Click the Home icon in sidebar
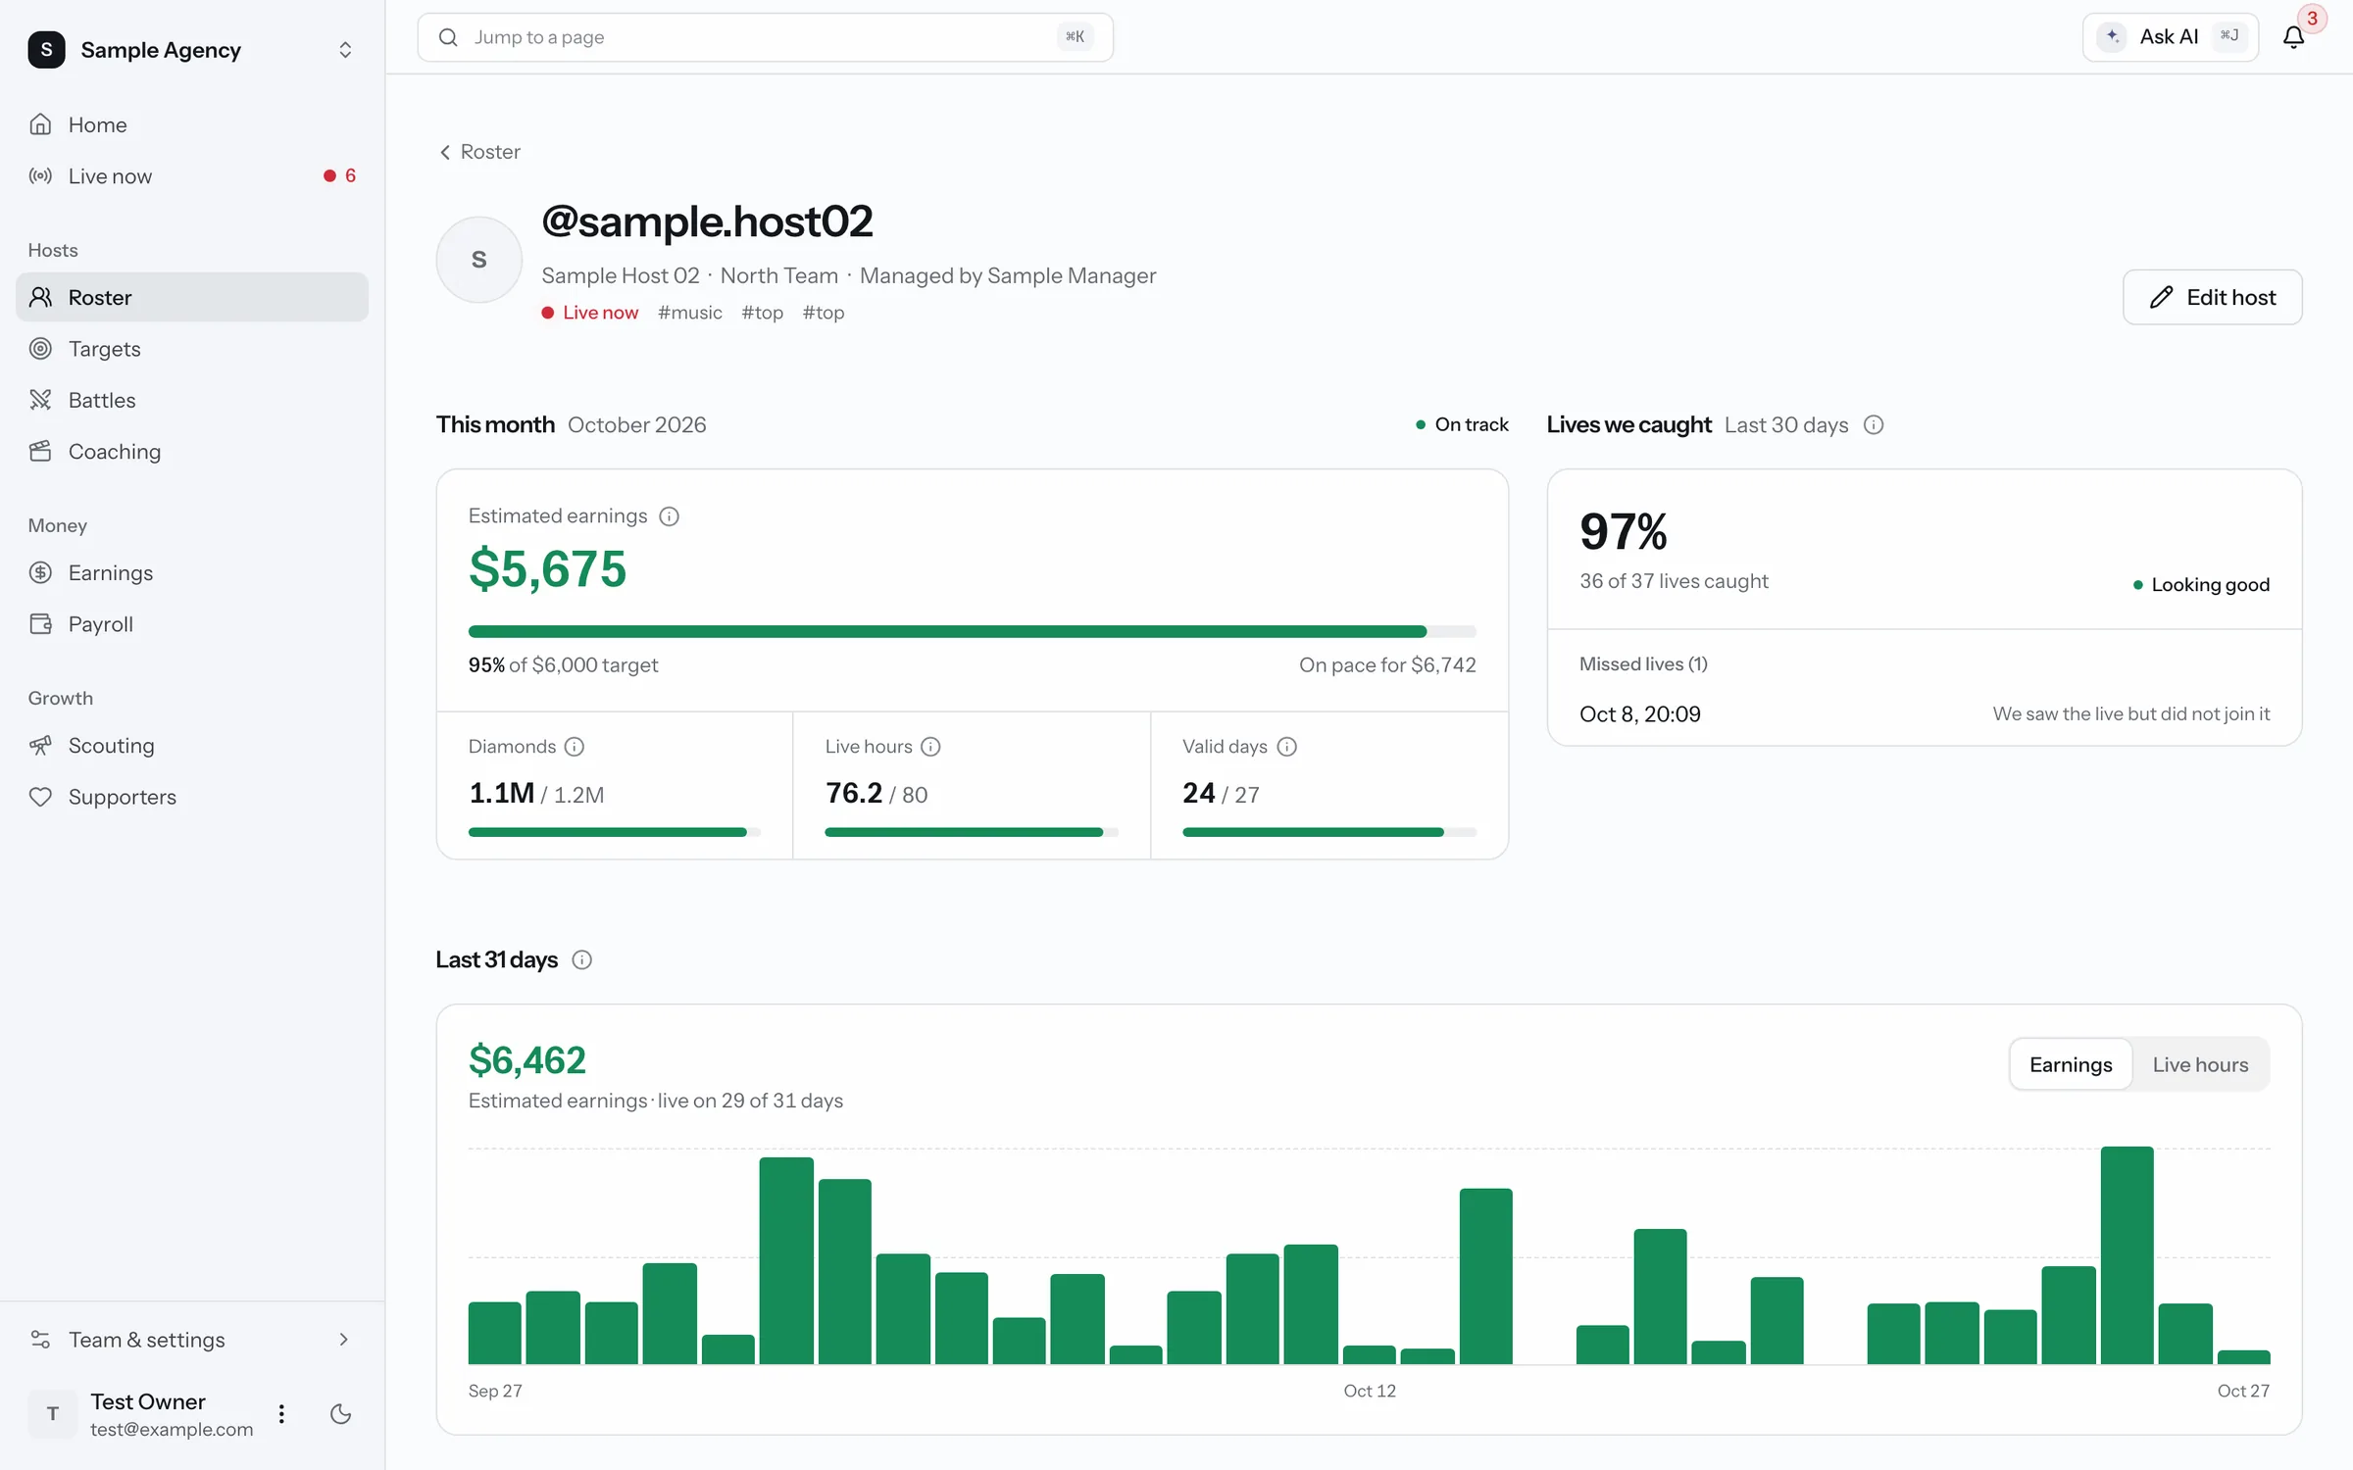 pyautogui.click(x=40, y=124)
